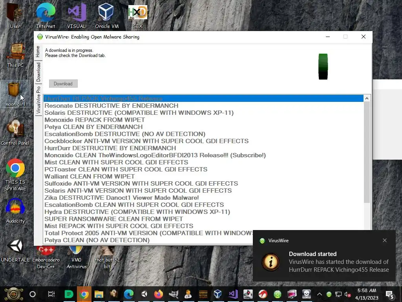Open Unity from the taskbar
This screenshot has height=302, width=402.
(x=144, y=294)
